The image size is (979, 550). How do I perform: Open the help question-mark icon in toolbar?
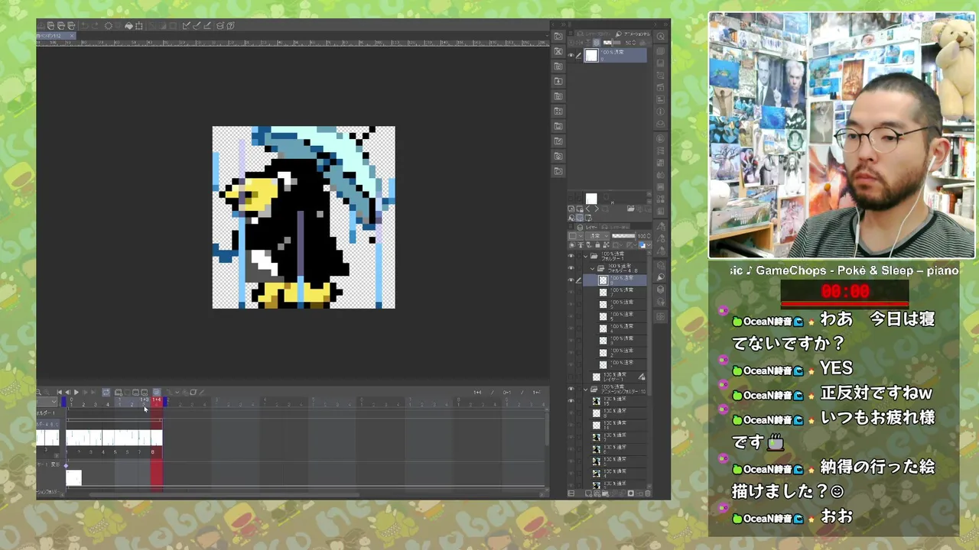(230, 26)
